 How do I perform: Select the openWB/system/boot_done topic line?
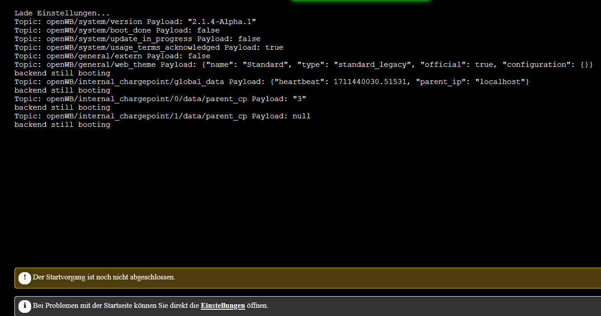pos(117,30)
